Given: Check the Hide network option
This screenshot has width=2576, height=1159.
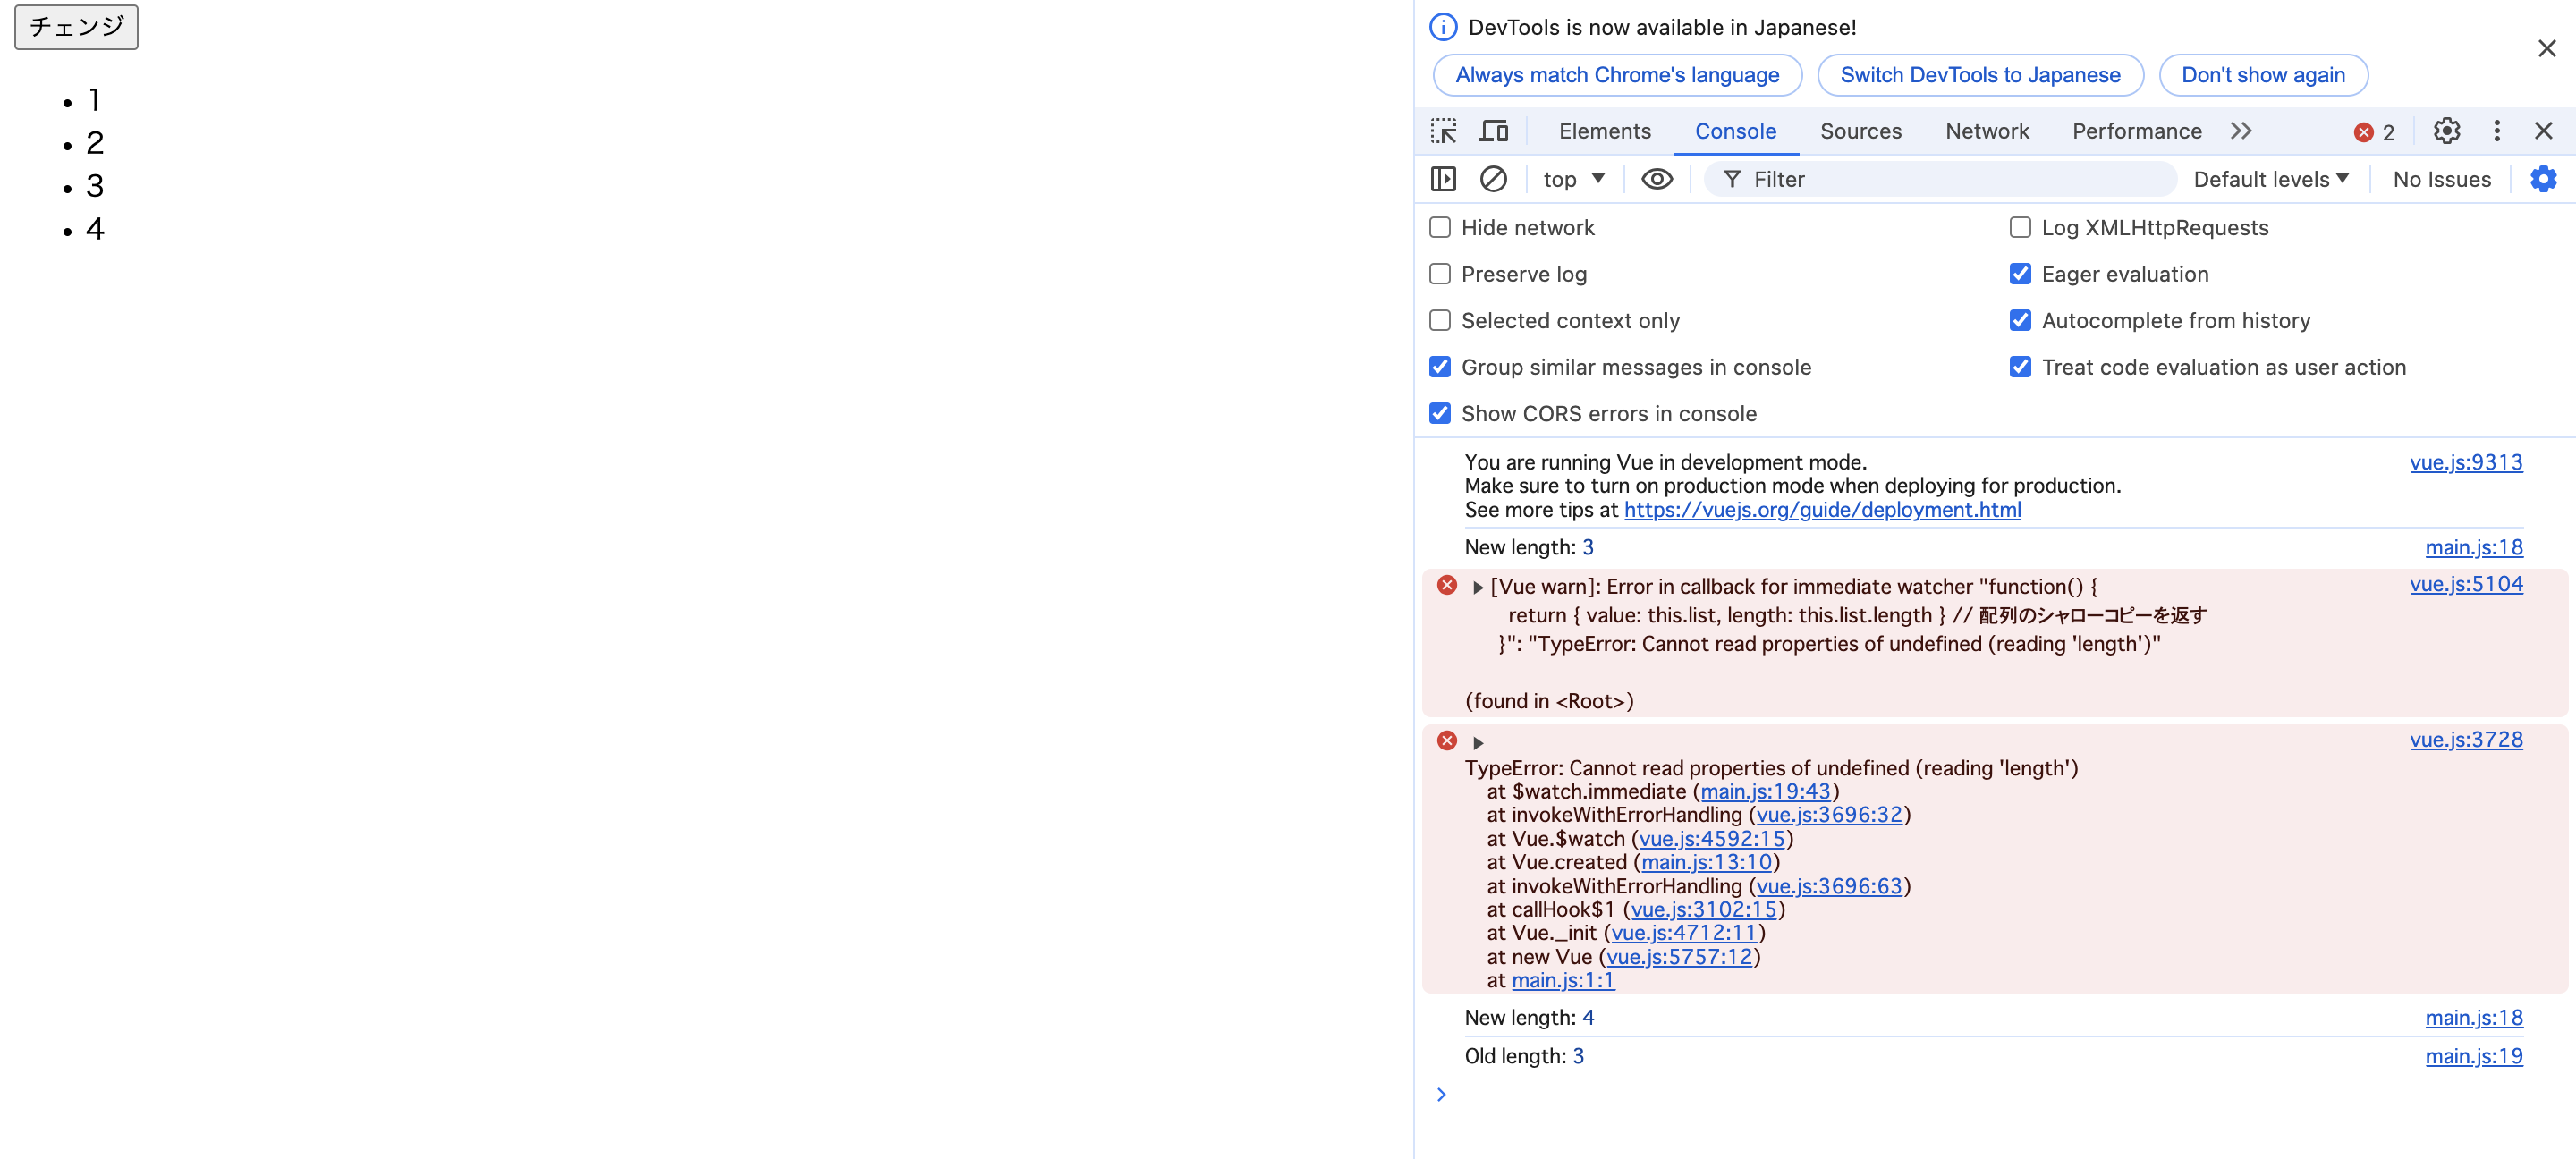Looking at the screenshot, I should pyautogui.click(x=1440, y=228).
